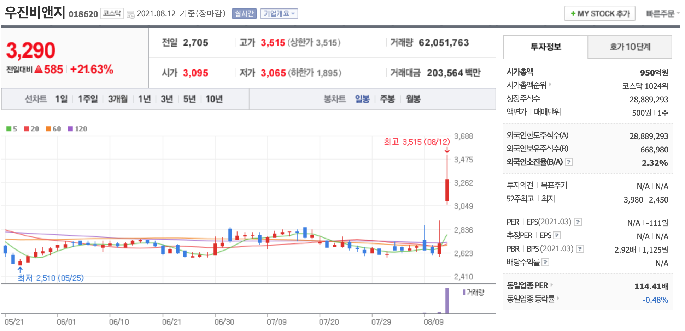The image size is (685, 331).
Task: Click the red 20-day moving average swatch
Action: tap(27, 129)
